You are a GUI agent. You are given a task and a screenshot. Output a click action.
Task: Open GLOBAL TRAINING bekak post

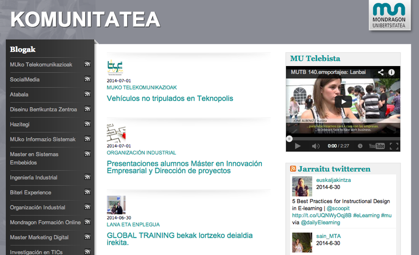pyautogui.click(x=179, y=239)
